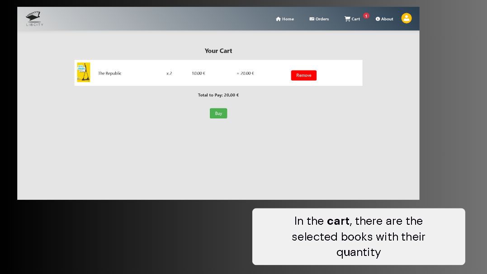
Task: Click the cart badge showing 1
Action: tap(366, 16)
